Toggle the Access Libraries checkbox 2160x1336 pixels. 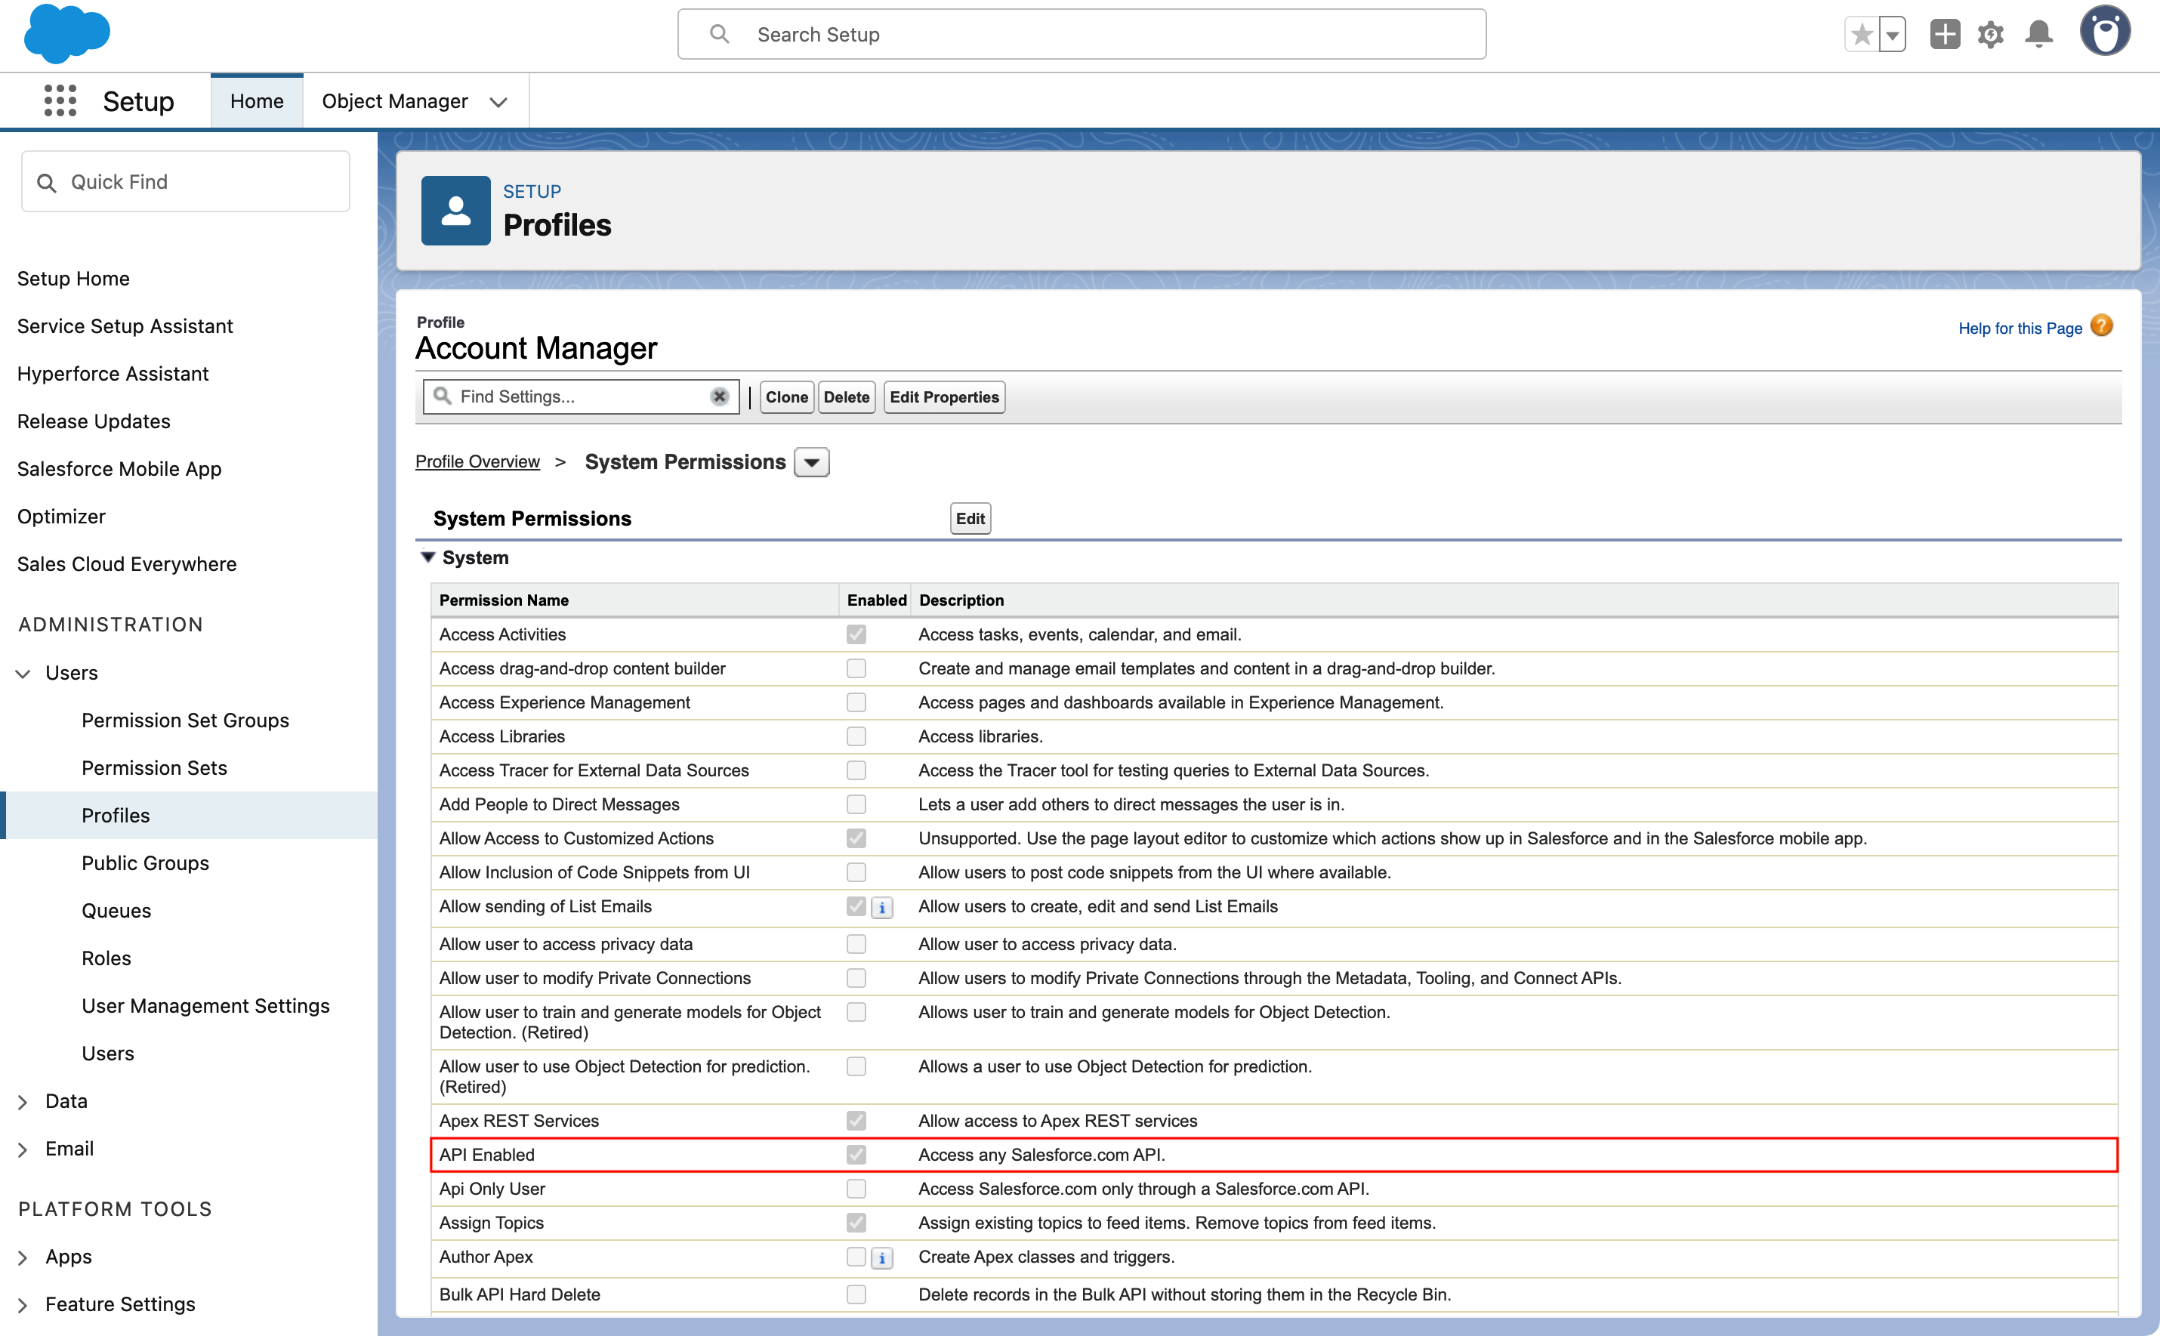[856, 736]
